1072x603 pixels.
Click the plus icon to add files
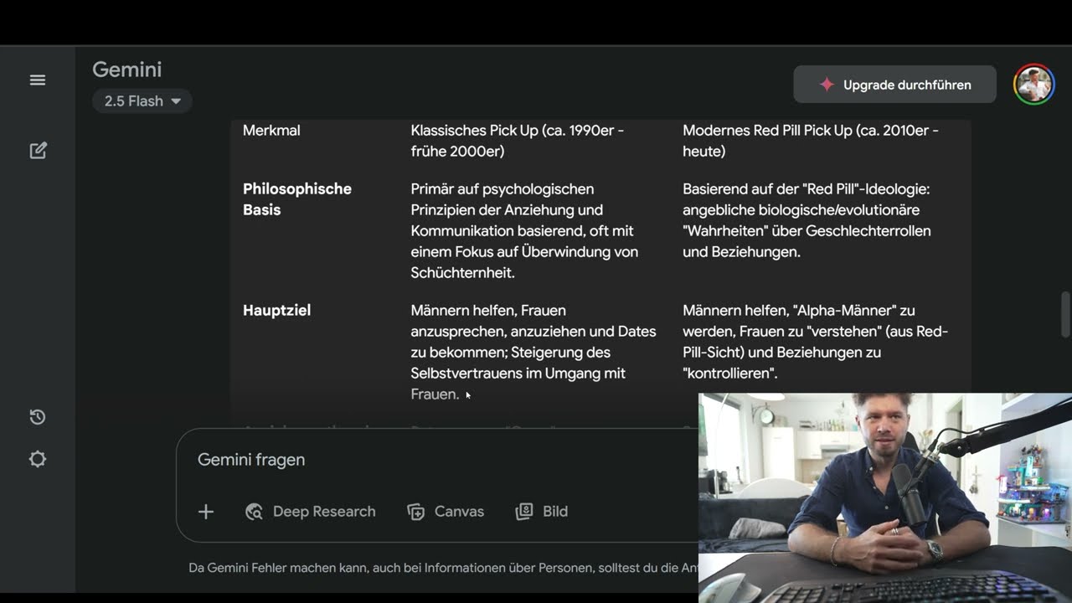(x=206, y=512)
